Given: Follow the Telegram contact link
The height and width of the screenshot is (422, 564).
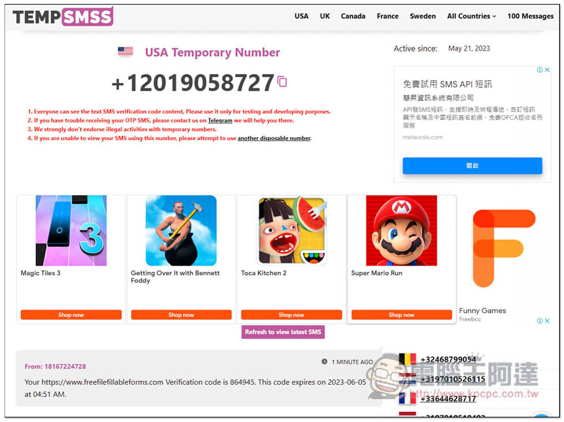Looking at the screenshot, I should click(220, 121).
